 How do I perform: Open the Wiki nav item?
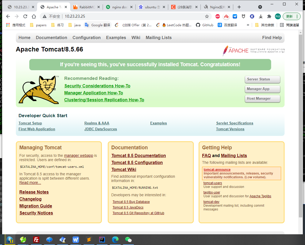point(136,38)
